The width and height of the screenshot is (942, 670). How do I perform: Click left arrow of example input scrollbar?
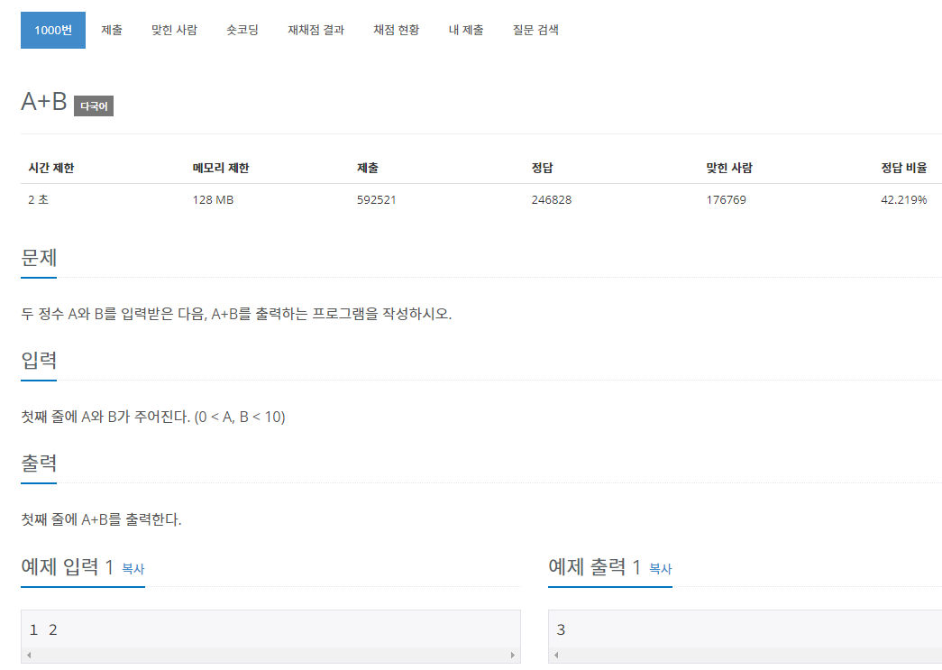click(29, 655)
